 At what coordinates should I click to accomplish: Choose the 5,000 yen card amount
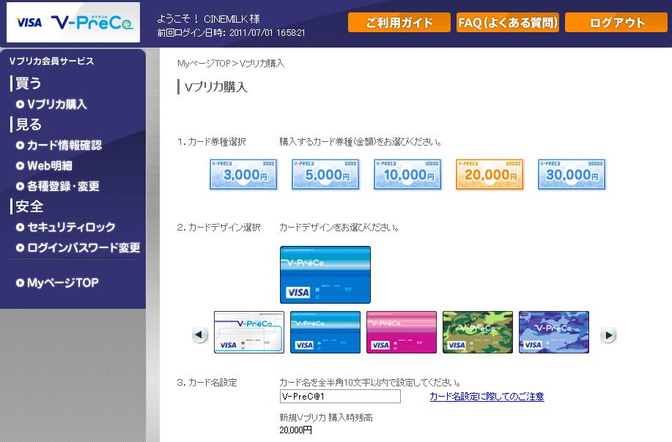point(325,174)
